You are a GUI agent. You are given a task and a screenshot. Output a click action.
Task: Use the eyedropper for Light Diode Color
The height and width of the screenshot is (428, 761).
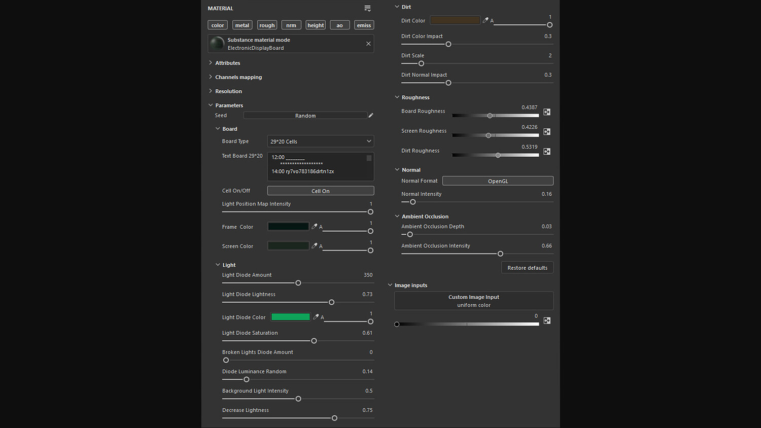pyautogui.click(x=316, y=317)
